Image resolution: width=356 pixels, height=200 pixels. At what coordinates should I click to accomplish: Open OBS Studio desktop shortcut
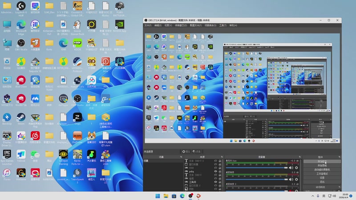point(21,44)
